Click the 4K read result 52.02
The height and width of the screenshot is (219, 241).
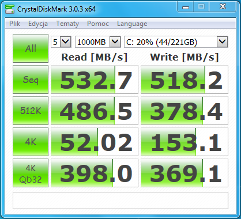coord(95,142)
